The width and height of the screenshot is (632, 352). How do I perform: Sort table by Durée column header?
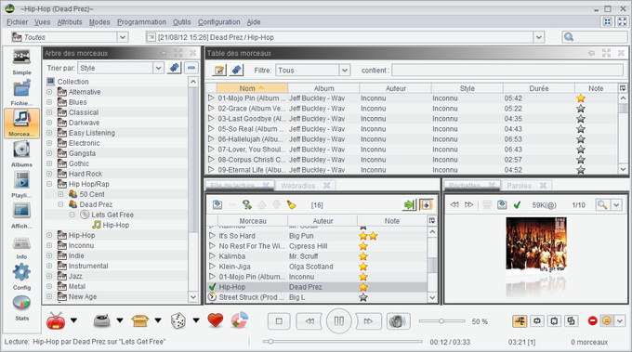pyautogui.click(x=538, y=88)
